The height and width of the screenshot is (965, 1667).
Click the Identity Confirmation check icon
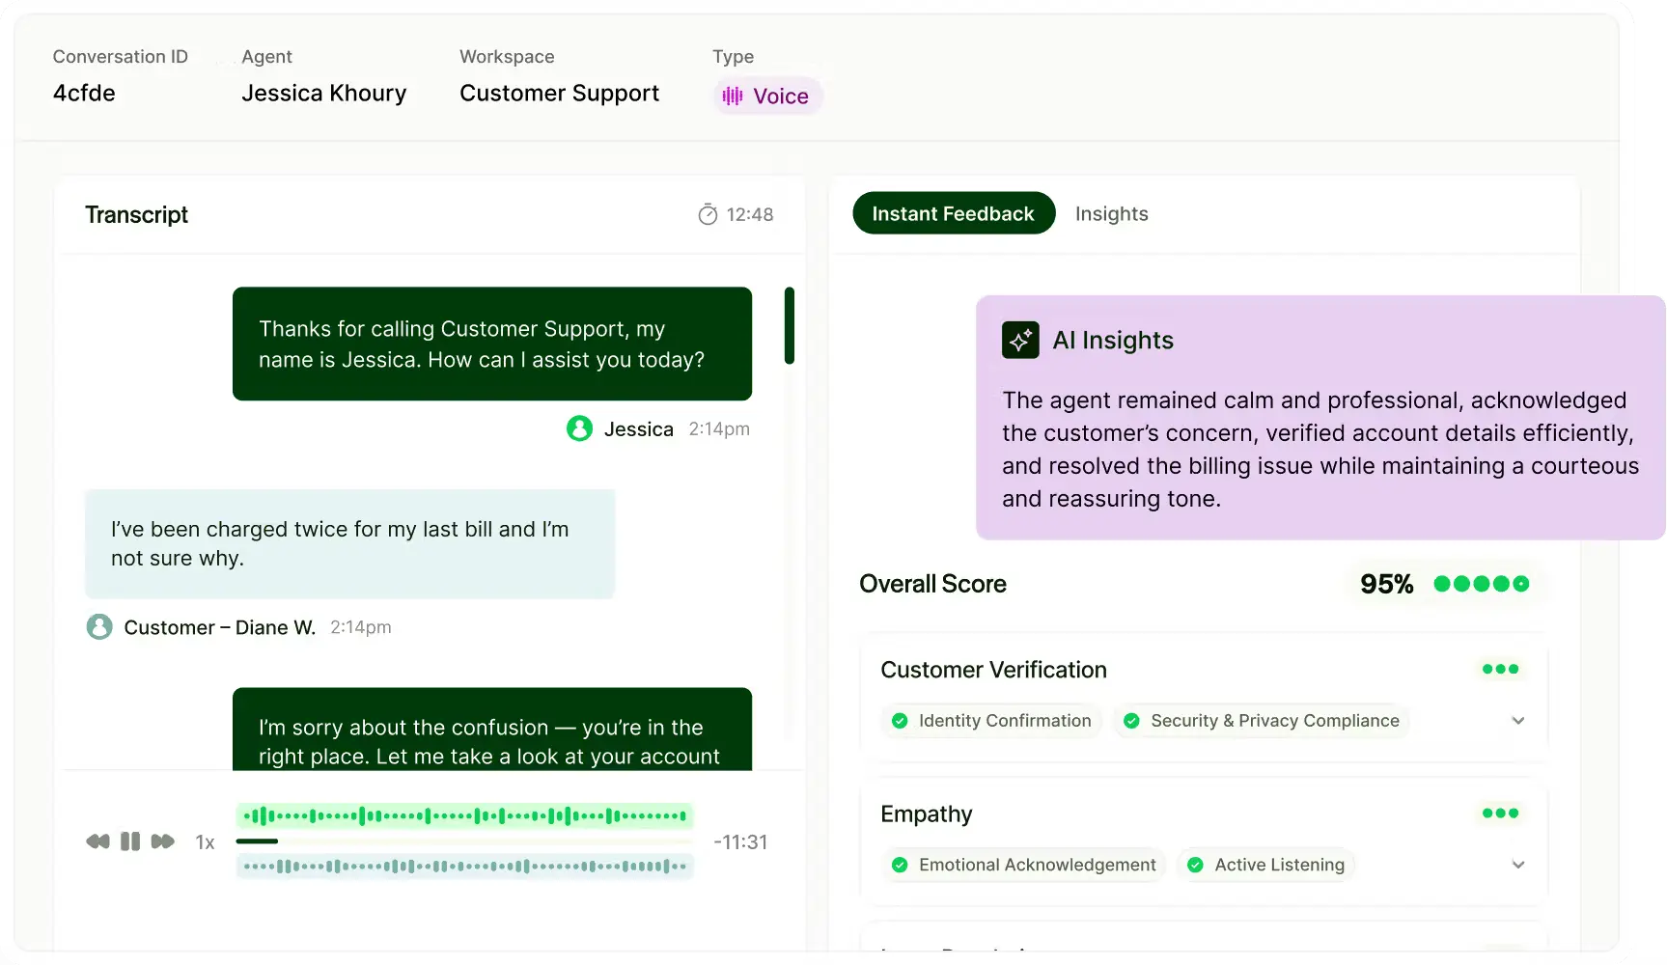coord(900,721)
